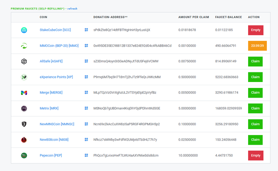Click the Merge coin logo icon
278x171 pixels.
[x=24, y=93]
